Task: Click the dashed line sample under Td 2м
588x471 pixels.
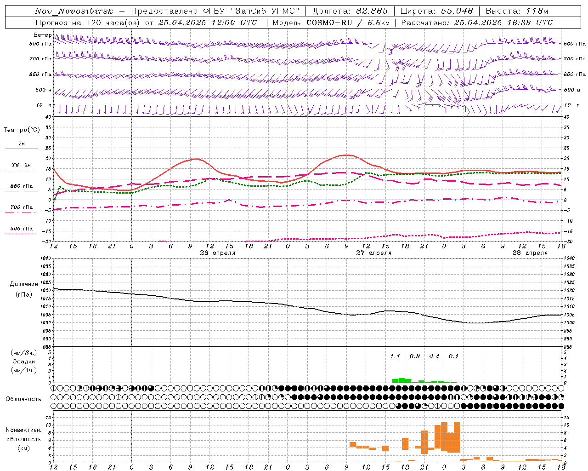Action: (21, 170)
